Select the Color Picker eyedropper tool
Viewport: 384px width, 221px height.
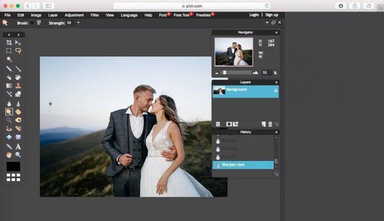click(x=9, y=147)
